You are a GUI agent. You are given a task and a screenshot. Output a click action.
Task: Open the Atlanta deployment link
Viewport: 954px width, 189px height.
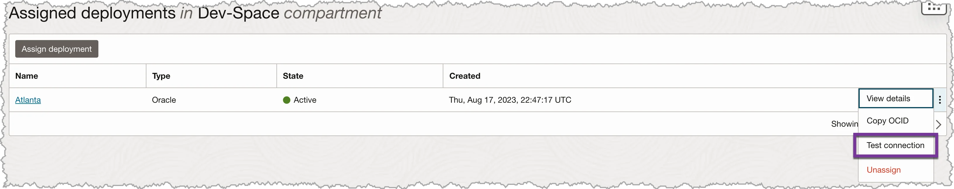pyautogui.click(x=28, y=100)
